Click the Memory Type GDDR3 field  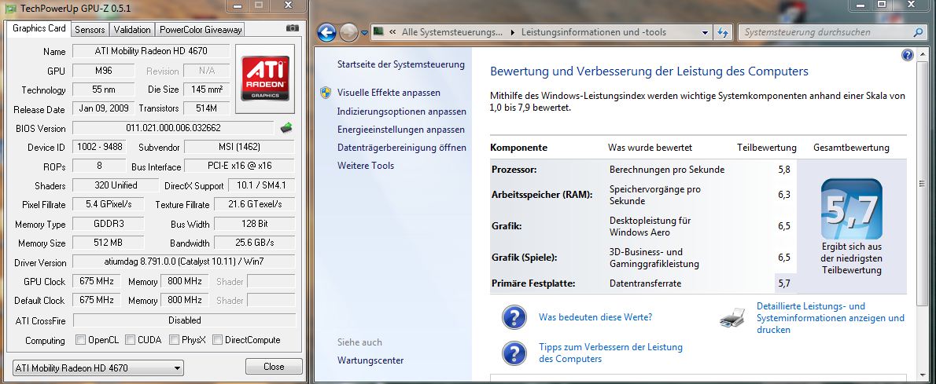(108, 224)
